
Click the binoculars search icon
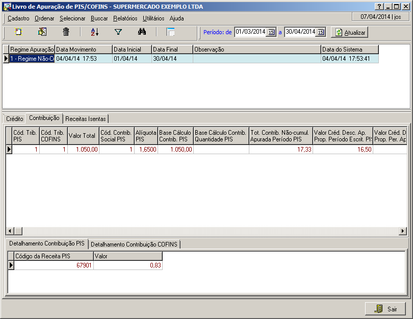pos(142,32)
